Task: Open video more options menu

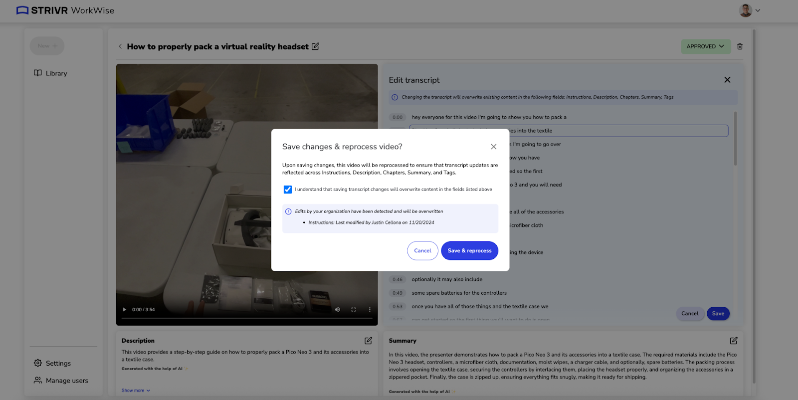Action: pyautogui.click(x=370, y=310)
